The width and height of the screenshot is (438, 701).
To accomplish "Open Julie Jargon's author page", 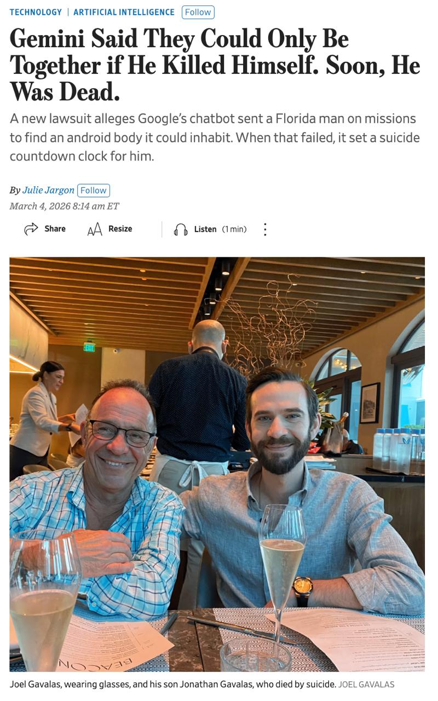I will click(x=48, y=190).
